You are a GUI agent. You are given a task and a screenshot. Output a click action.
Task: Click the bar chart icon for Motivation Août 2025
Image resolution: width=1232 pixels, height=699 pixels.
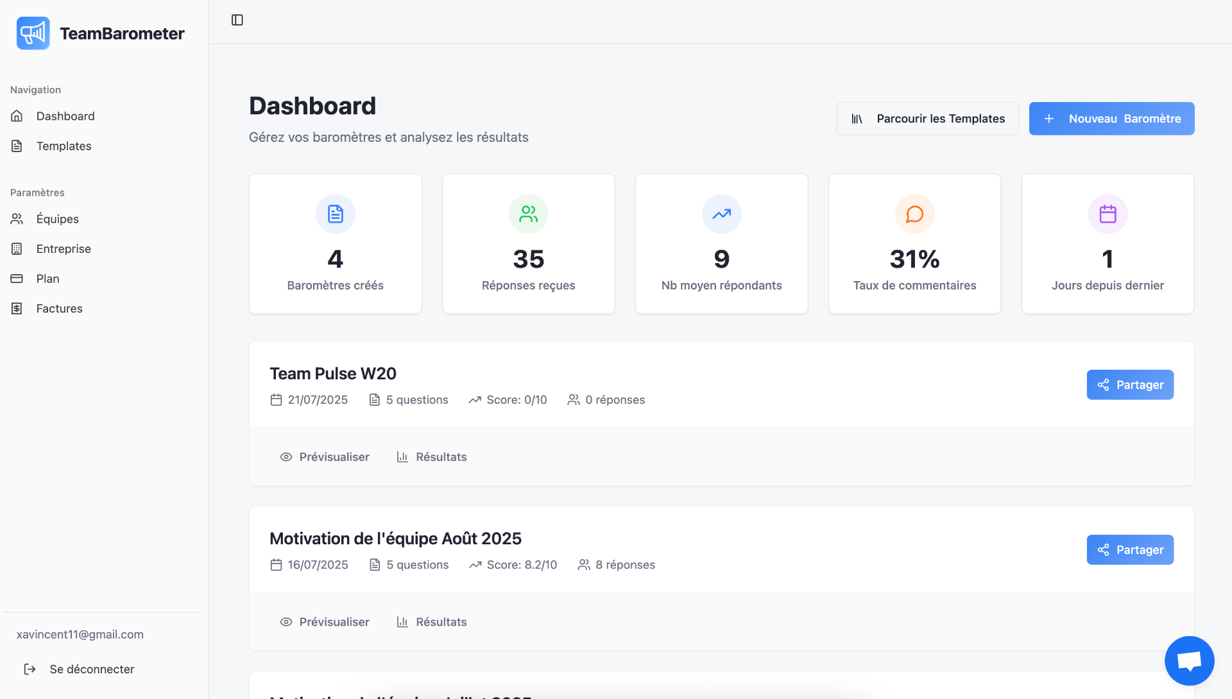(x=402, y=622)
